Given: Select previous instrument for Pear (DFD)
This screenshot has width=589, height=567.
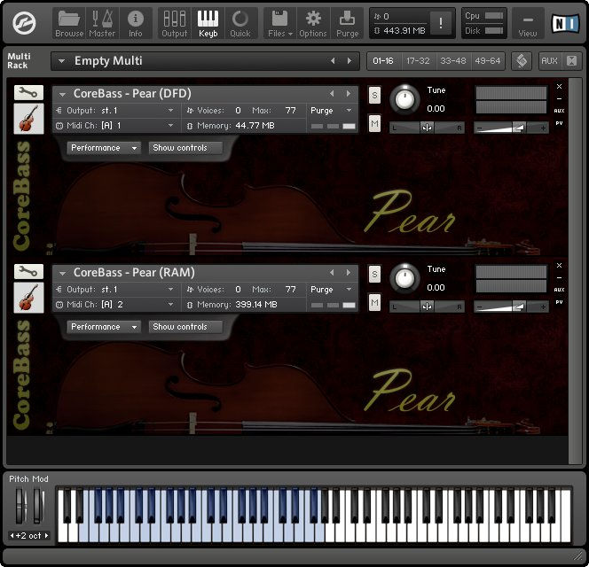Looking at the screenshot, I should [x=332, y=93].
